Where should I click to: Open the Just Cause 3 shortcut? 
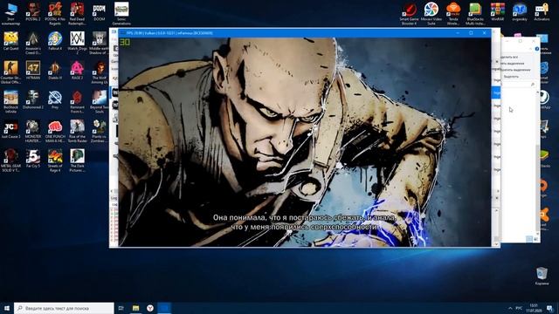[x=10, y=129]
